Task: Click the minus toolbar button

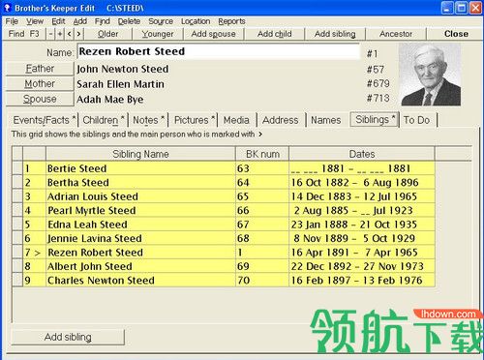Action: coord(50,34)
